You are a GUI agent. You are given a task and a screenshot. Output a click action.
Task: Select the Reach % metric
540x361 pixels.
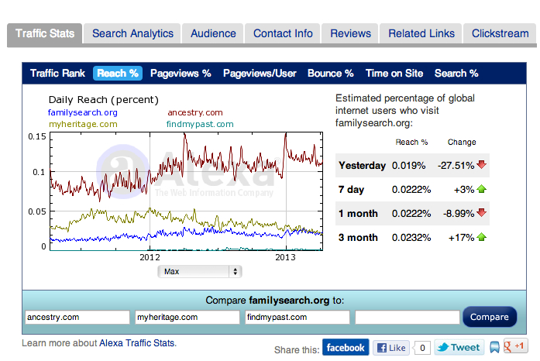pos(118,74)
